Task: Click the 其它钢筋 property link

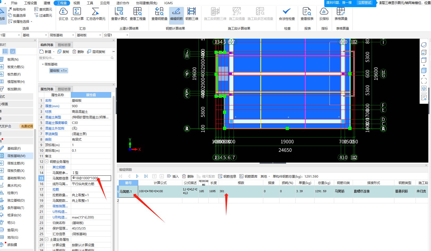Action: tap(59, 167)
